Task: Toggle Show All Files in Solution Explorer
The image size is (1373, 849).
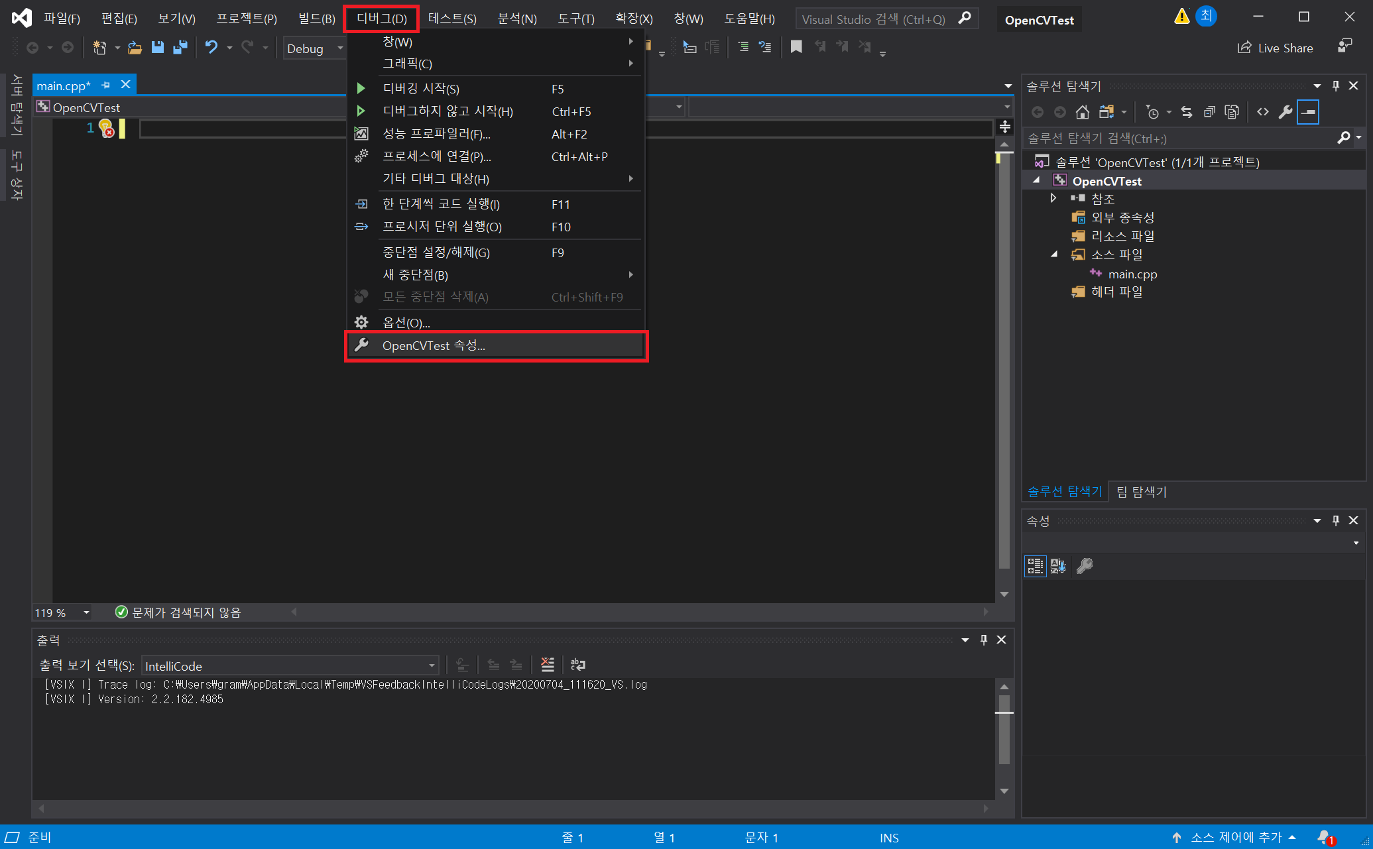Action: pos(1232,112)
